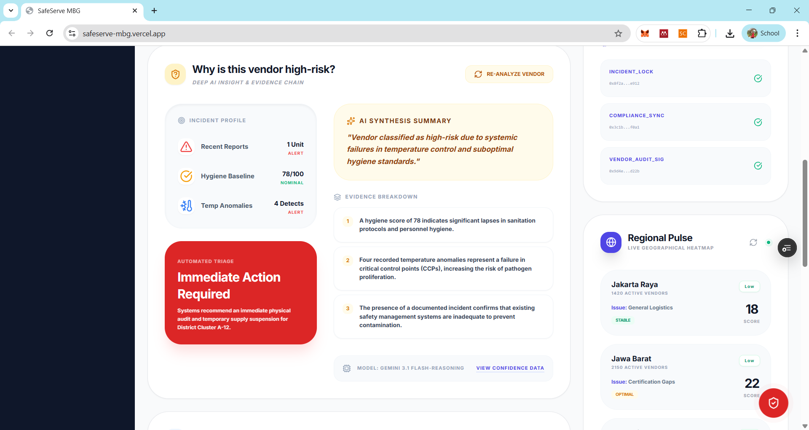
Task: Select the SafeServe MBG browser tab
Action: coord(82,11)
